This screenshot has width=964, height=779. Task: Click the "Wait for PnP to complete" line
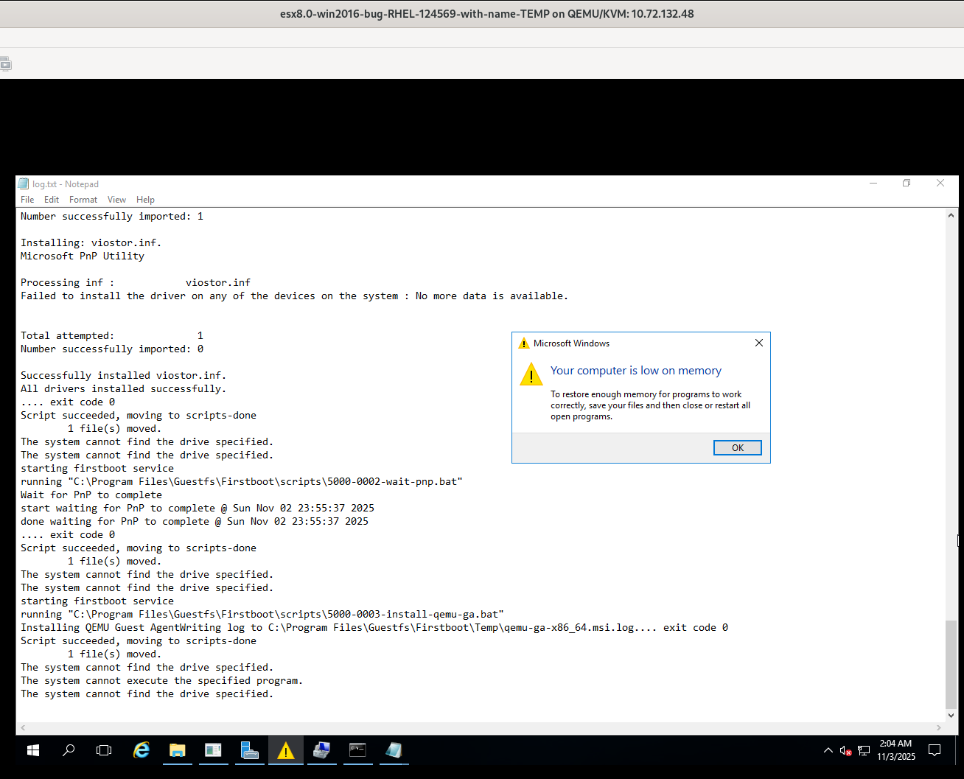(91, 495)
